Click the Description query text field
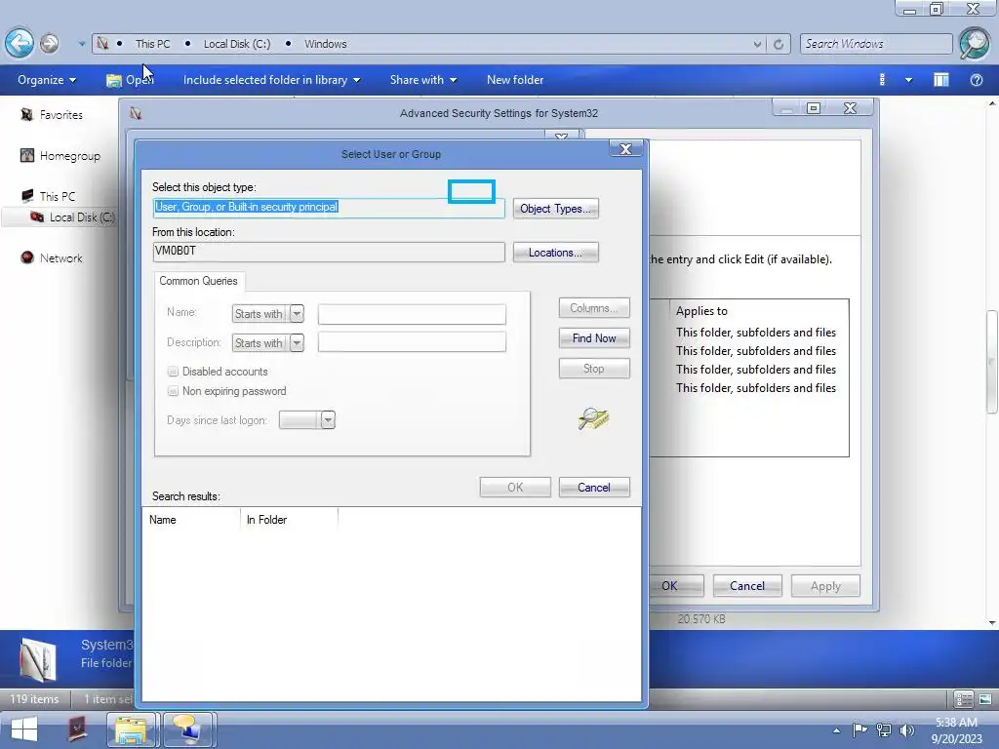Image resolution: width=999 pixels, height=749 pixels. 413,342
